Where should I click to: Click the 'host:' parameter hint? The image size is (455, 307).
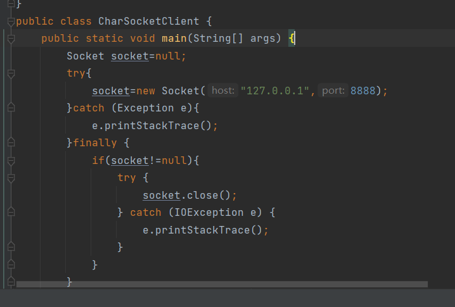[223, 91]
